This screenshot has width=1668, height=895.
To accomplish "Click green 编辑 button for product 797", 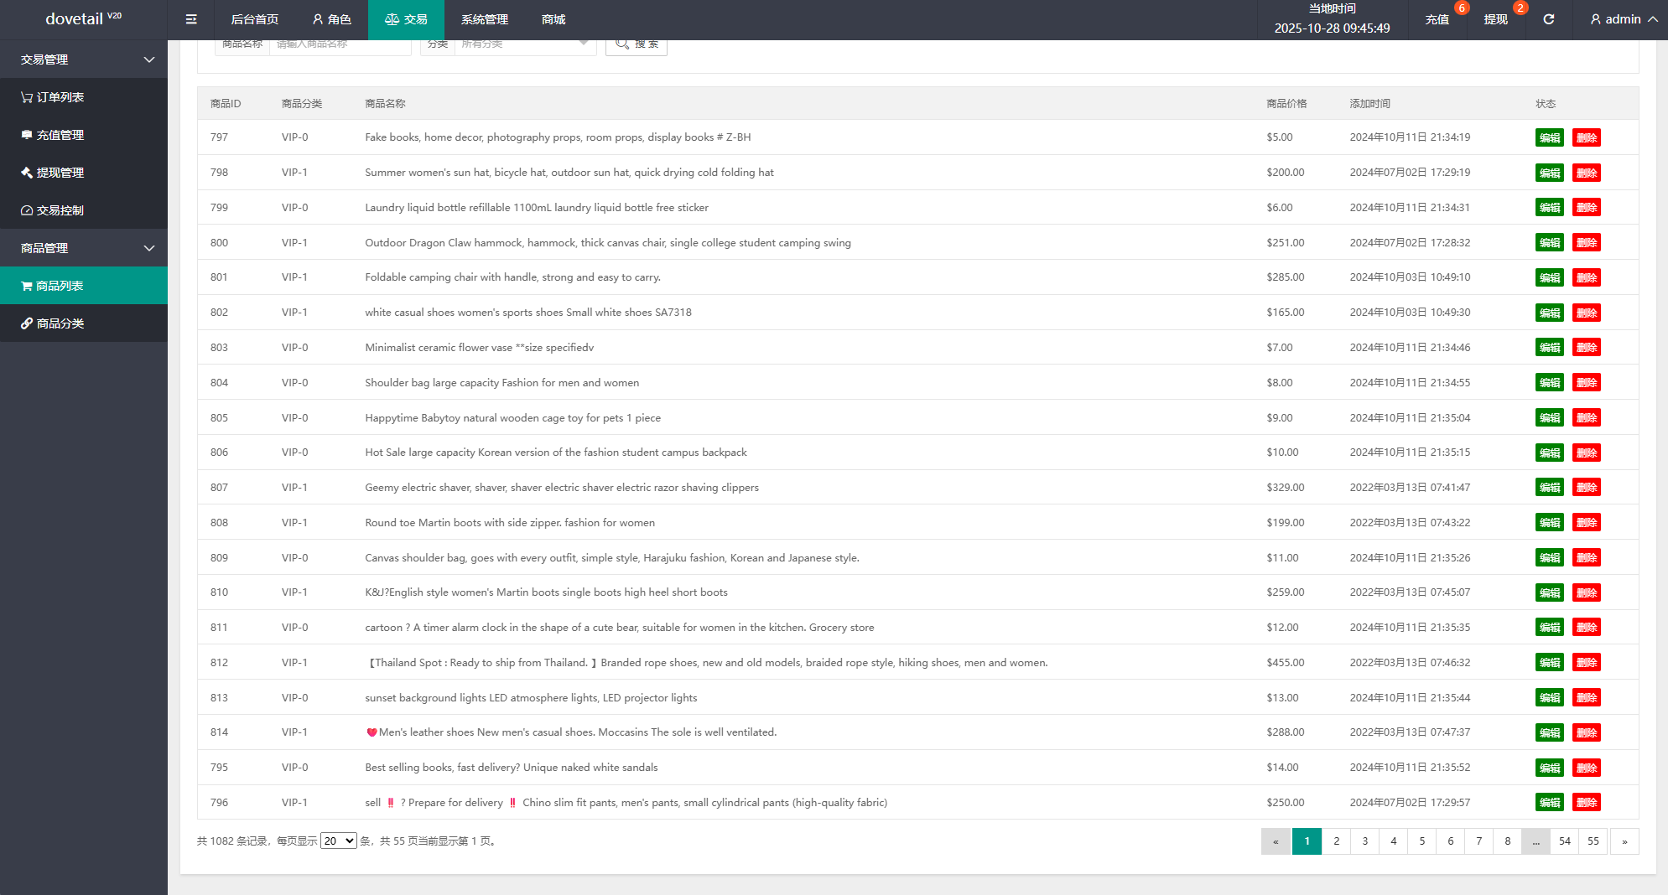I will 1549,137.
